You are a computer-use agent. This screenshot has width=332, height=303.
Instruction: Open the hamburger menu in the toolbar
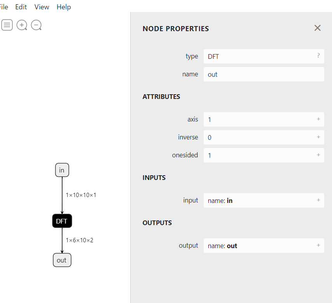pyautogui.click(x=7, y=25)
